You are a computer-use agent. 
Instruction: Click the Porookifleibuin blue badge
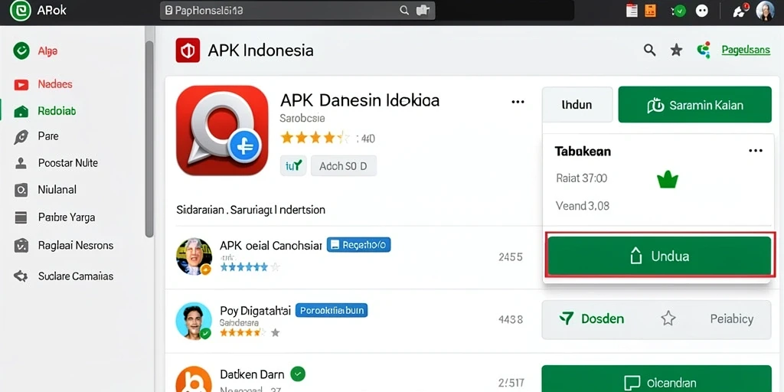(332, 311)
